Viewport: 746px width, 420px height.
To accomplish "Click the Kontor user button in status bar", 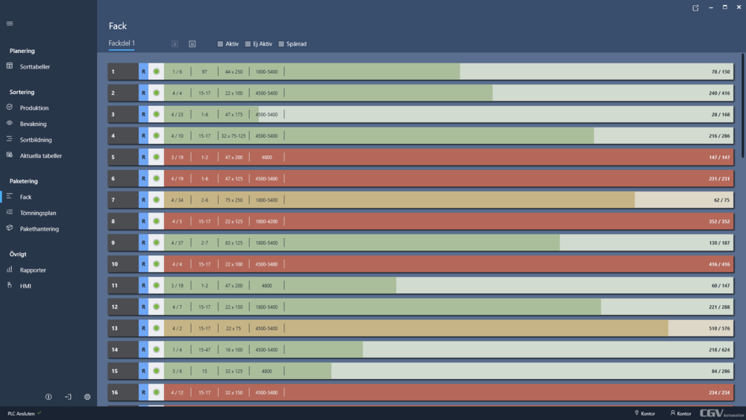I will tap(680, 413).
